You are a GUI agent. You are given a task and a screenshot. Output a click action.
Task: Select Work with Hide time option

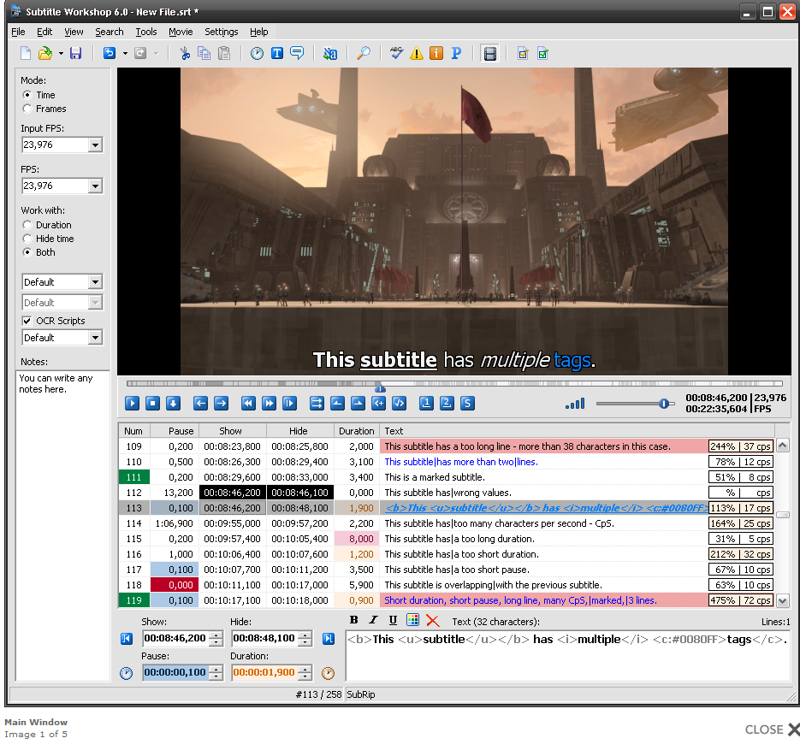(27, 239)
